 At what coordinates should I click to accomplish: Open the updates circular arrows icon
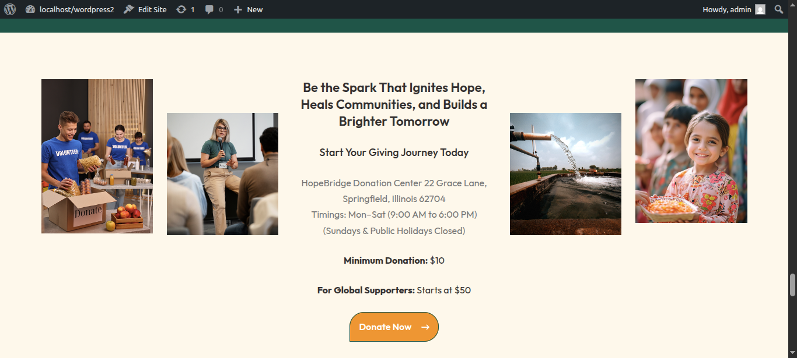181,9
